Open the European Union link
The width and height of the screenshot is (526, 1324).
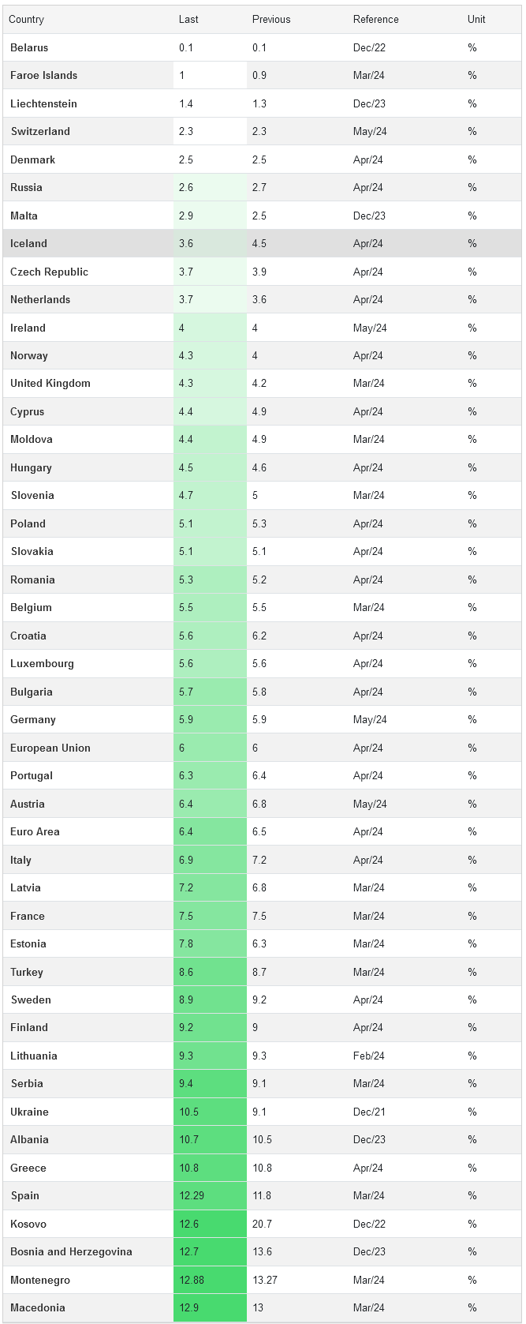[x=50, y=748]
